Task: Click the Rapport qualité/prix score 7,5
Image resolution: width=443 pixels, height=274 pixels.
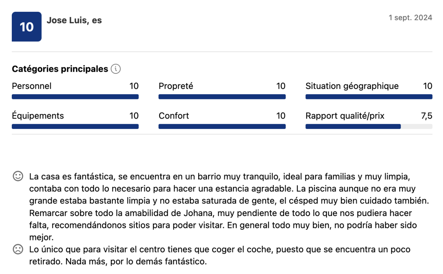Action: click(x=426, y=116)
